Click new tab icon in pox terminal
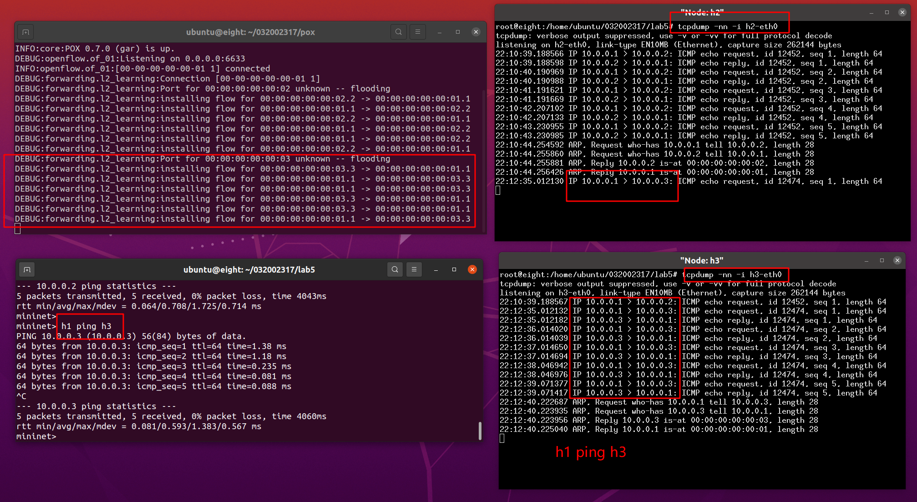Image resolution: width=917 pixels, height=502 pixels. (x=25, y=32)
